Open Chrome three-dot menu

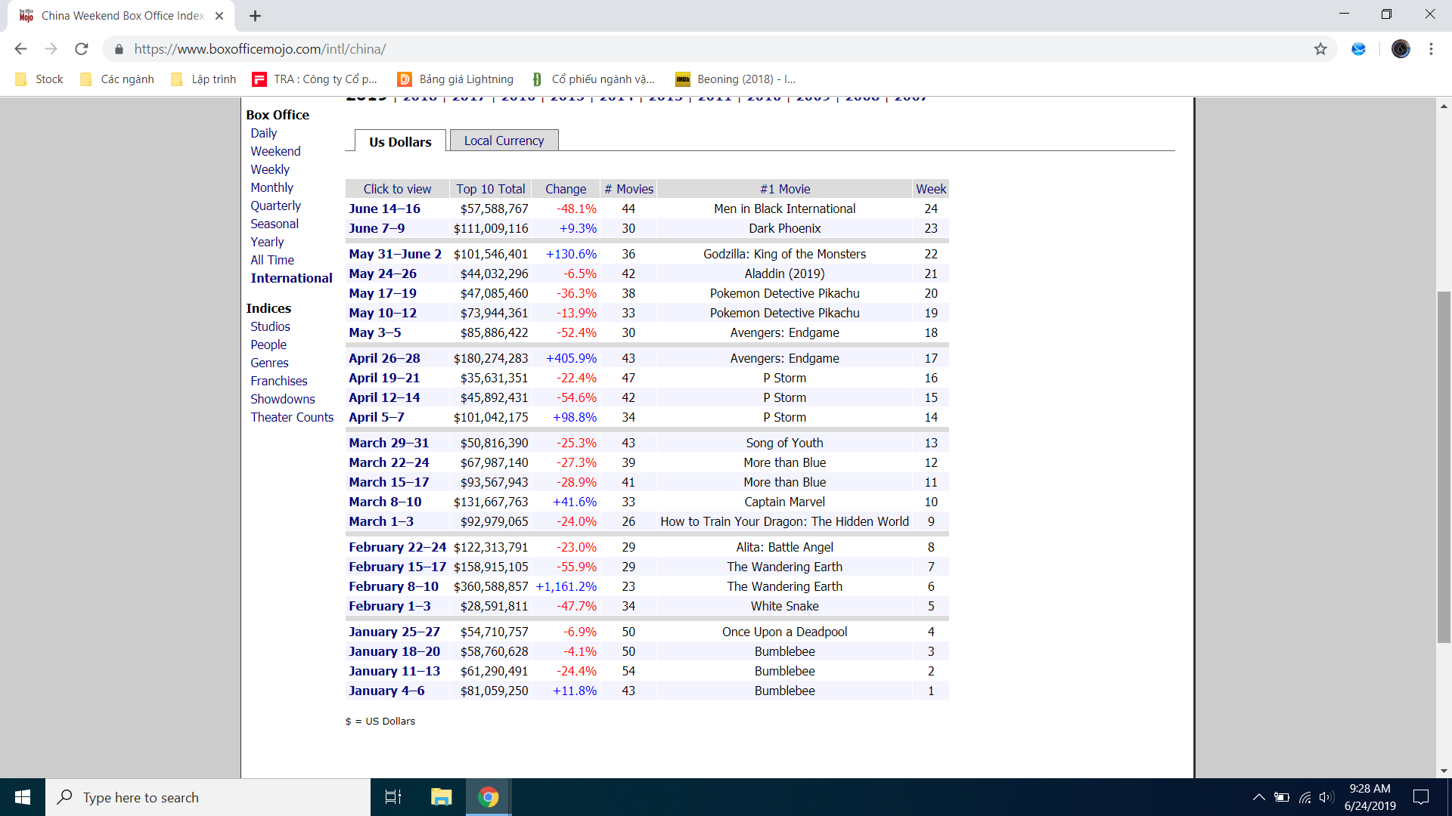point(1431,49)
